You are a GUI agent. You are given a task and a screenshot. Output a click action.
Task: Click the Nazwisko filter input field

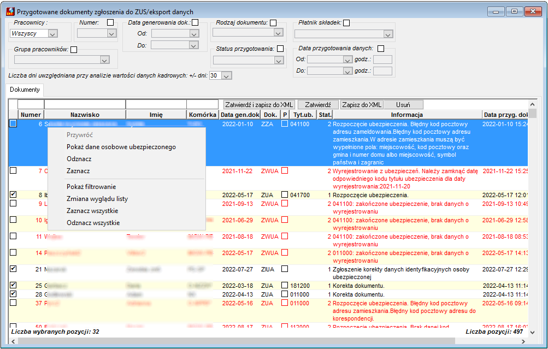[85, 104]
